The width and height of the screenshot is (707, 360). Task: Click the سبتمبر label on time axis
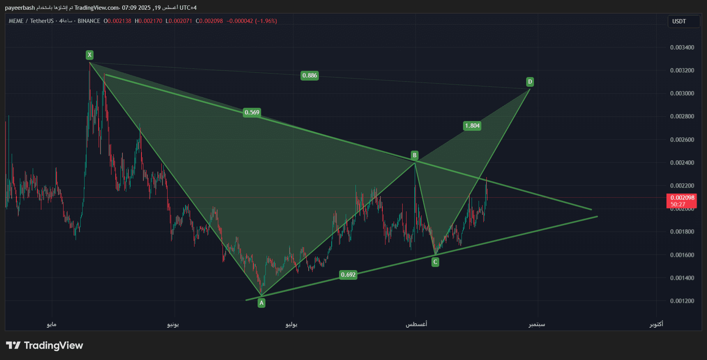click(537, 324)
